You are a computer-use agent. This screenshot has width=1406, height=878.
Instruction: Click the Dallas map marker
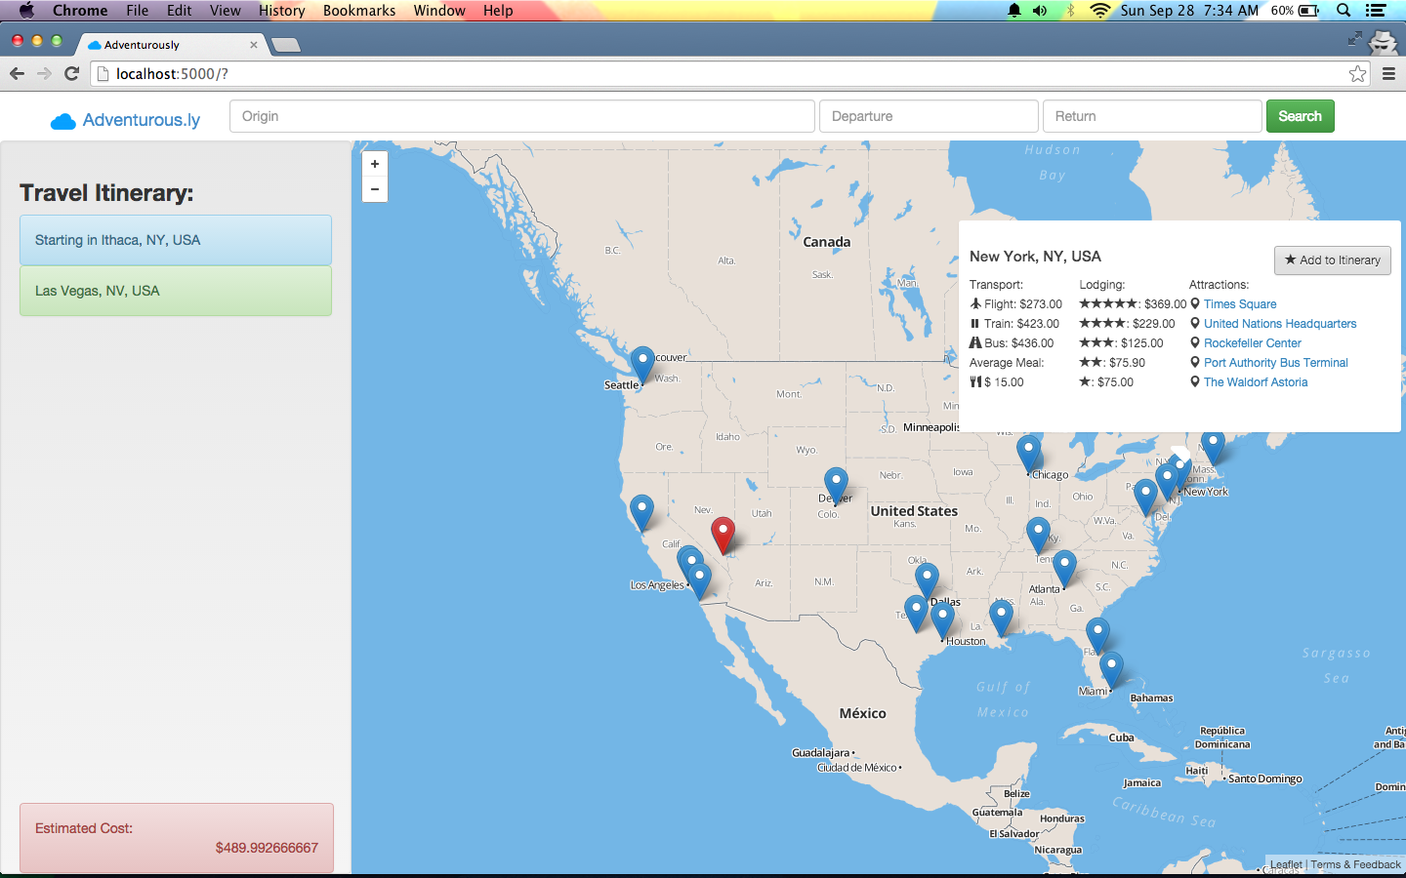pyautogui.click(x=927, y=581)
